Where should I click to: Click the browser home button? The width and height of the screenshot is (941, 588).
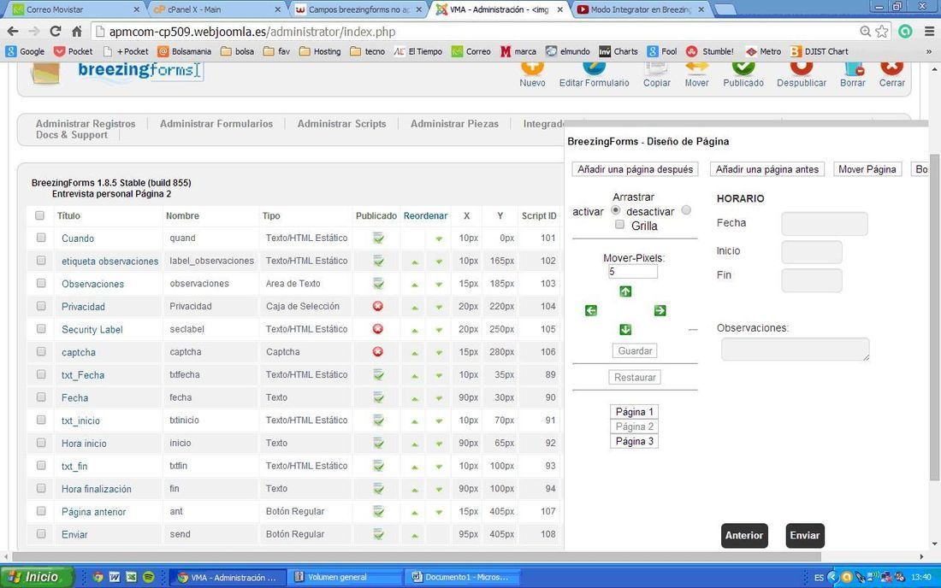point(77,31)
